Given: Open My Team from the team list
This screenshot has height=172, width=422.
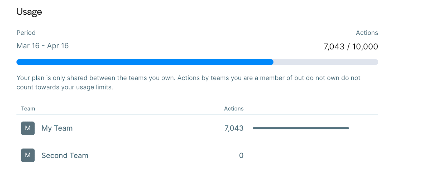Looking at the screenshot, I should coord(57,128).
